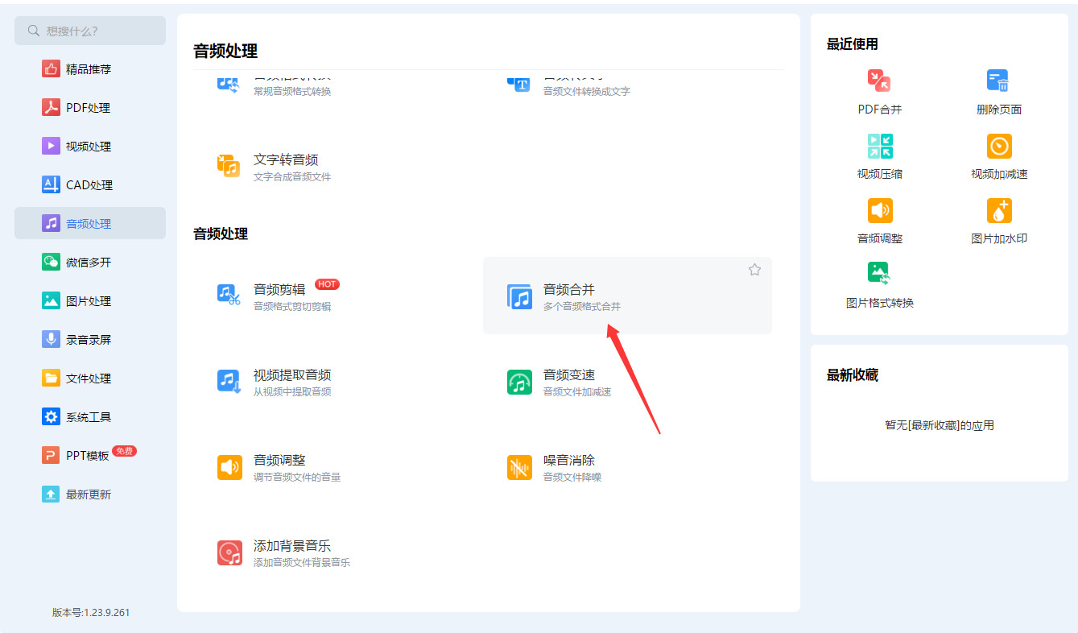
Task: Open recent 图片格式转换 icon
Action: (879, 273)
